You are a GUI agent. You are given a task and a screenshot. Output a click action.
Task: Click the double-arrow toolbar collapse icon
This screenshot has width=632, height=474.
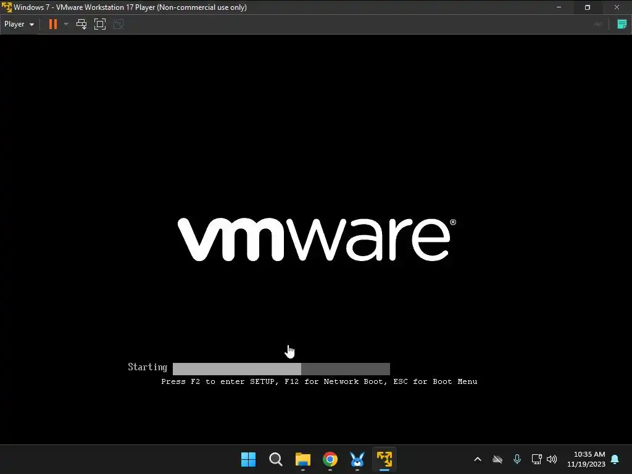(x=598, y=24)
